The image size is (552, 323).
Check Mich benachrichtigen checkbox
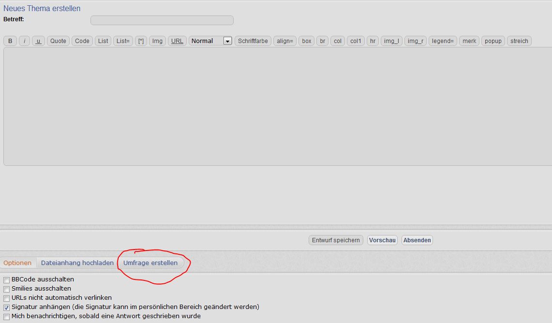[6, 317]
